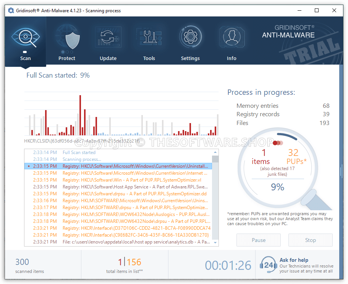
Task: Switch to the Update tab label
Action: [108, 58]
